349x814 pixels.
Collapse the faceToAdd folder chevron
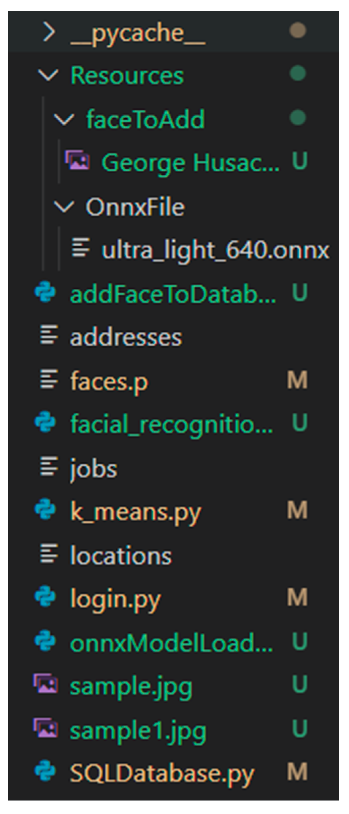[64, 119]
